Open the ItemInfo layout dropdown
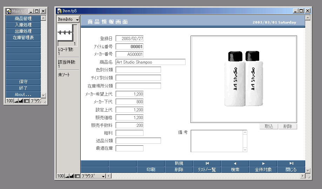Screen dimensions: 322x189 (68, 19)
